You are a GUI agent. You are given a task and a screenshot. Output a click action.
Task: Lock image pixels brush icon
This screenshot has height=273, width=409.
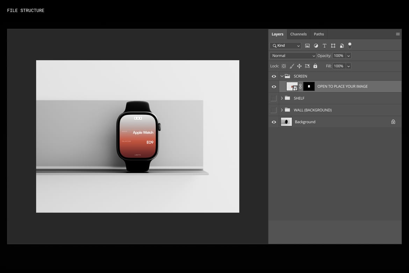click(x=292, y=66)
